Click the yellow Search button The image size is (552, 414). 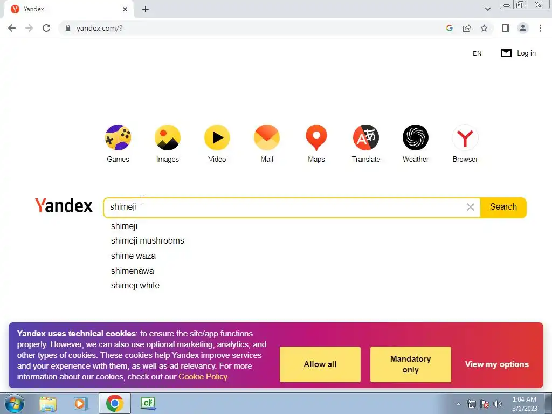click(503, 208)
